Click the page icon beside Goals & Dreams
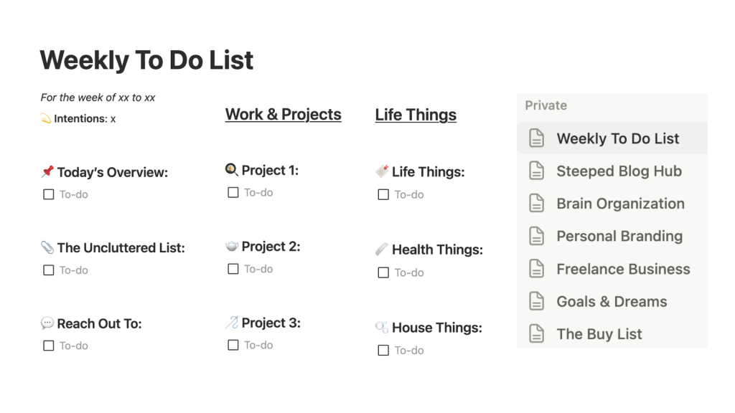 [x=536, y=301]
